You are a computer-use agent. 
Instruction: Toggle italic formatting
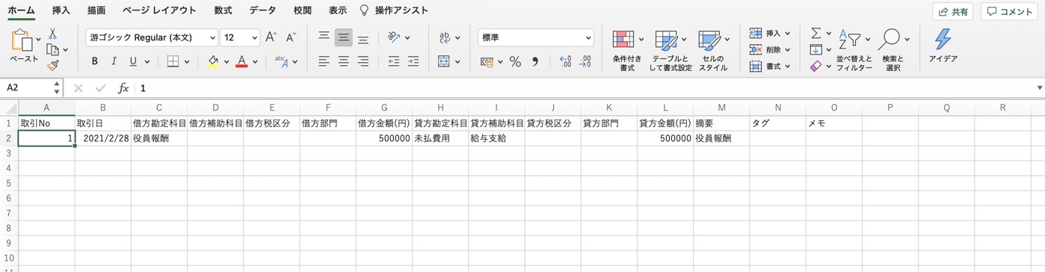click(114, 62)
